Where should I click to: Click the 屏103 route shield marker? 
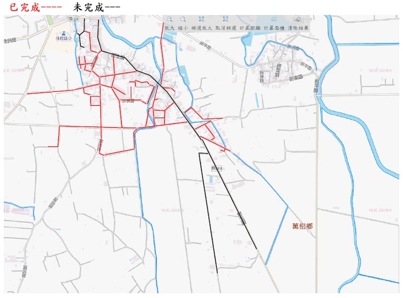pyautogui.click(x=74, y=19)
